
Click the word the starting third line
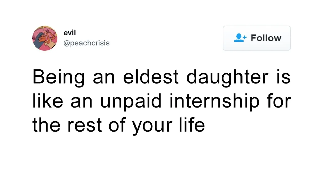click(46, 124)
